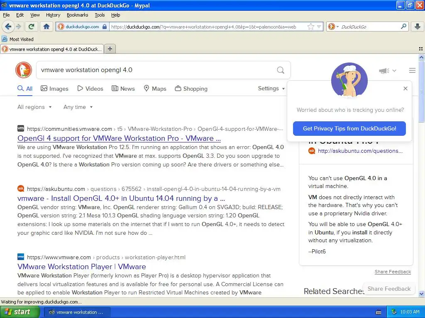Viewport: 425px width, 318px height.
Task: Click the askubuntu result favicon
Action: coord(21,188)
